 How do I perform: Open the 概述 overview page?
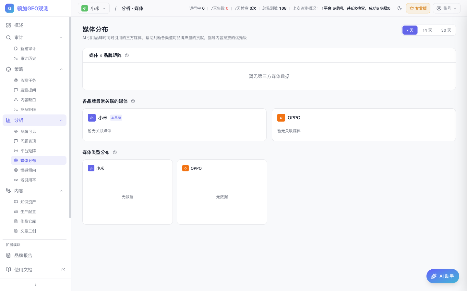pyautogui.click(x=34, y=25)
